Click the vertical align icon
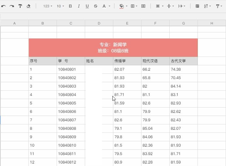This screenshot has width=226, height=166. point(169,6)
